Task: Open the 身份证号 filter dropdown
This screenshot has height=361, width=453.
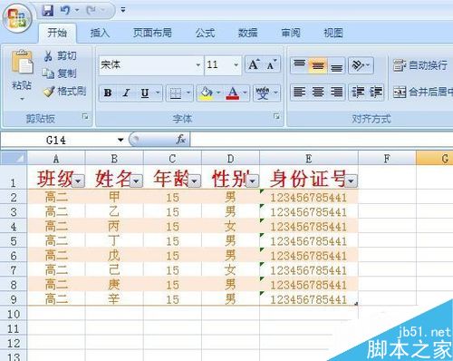Action: pos(352,181)
